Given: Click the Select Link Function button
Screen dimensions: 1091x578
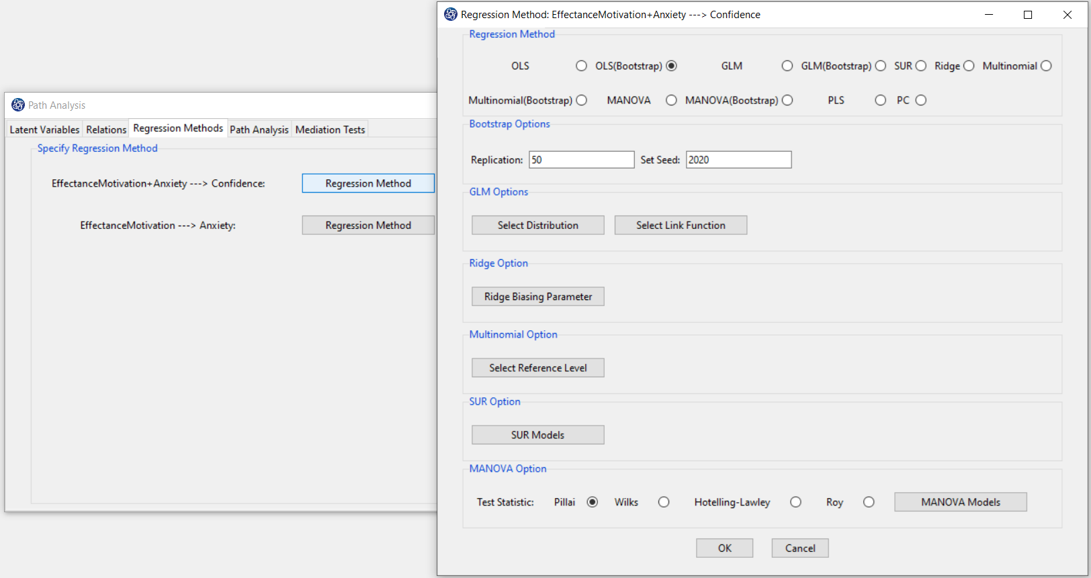Looking at the screenshot, I should pos(681,226).
